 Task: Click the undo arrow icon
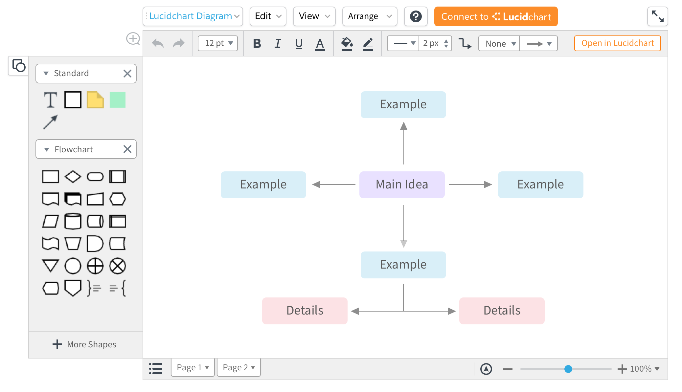tap(158, 43)
